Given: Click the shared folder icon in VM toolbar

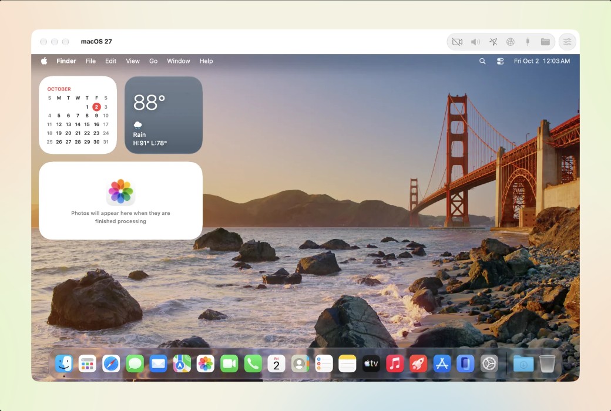Looking at the screenshot, I should [x=545, y=42].
